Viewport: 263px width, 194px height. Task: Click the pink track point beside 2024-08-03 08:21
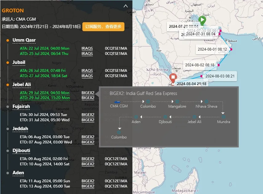(202, 76)
